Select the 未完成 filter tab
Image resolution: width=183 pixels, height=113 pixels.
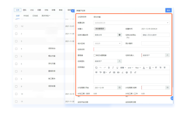coord(26,16)
